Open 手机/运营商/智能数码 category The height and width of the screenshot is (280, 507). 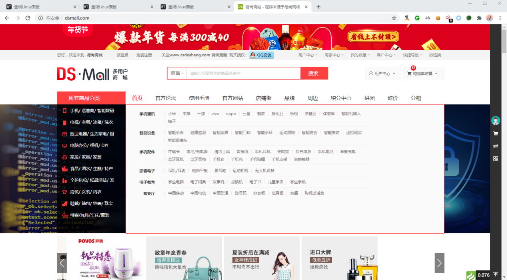click(91, 111)
